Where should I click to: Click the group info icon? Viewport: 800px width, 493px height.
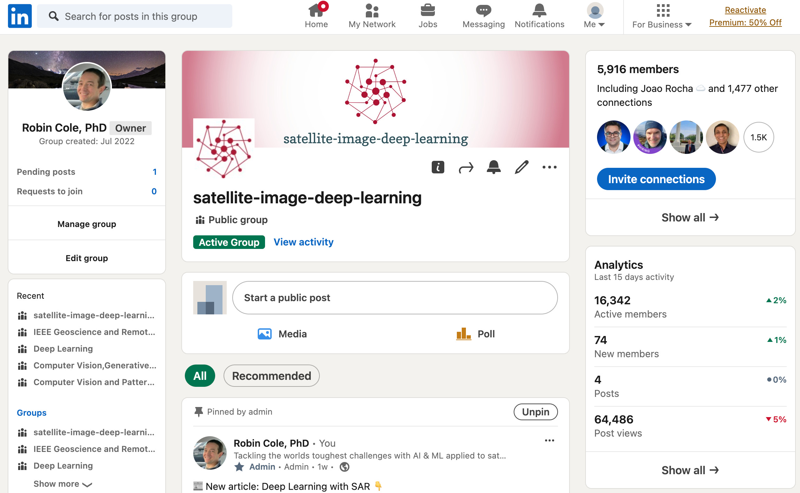click(438, 167)
